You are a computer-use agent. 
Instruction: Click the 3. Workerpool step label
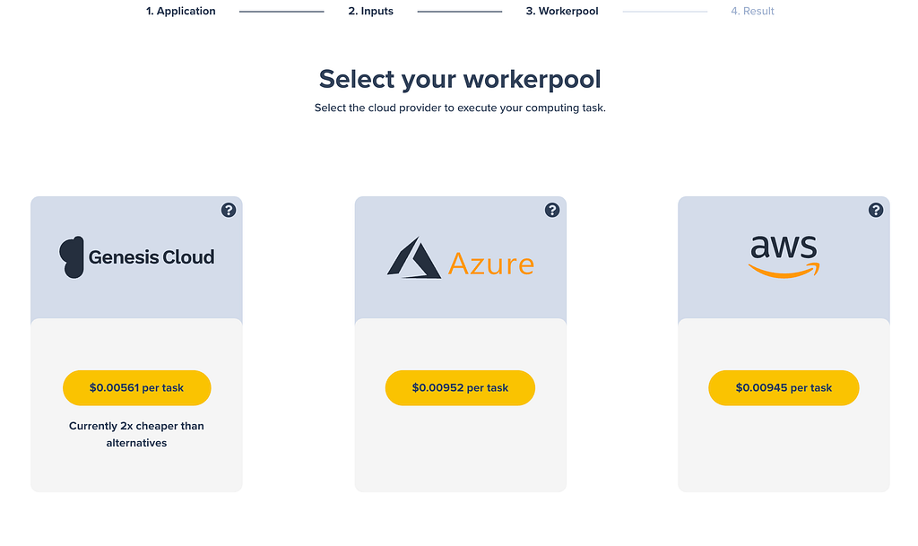(x=562, y=12)
